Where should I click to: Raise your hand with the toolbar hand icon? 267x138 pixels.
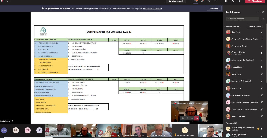click(209, 1)
